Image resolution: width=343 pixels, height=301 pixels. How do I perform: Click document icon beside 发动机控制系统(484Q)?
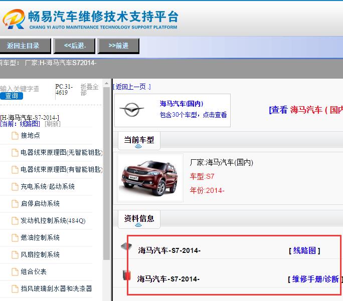click(15, 221)
